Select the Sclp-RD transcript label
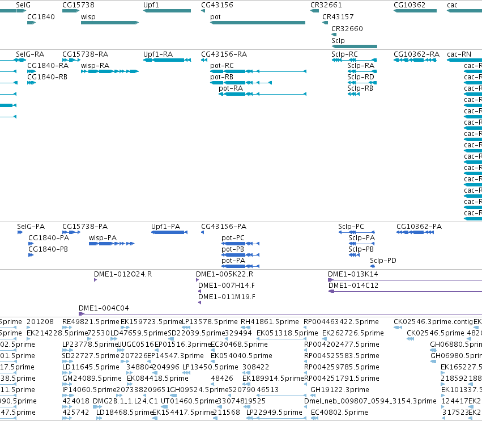The width and height of the screenshot is (482, 421). coord(361,77)
